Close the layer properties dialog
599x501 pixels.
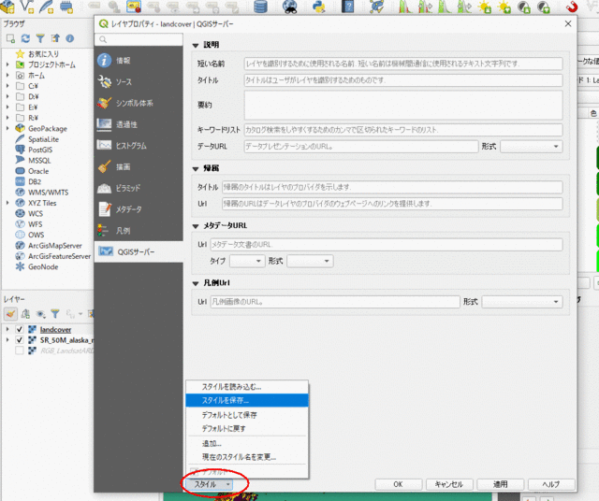(x=568, y=23)
